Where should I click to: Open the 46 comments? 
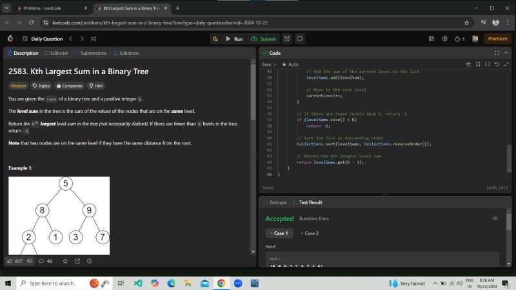tap(45, 261)
